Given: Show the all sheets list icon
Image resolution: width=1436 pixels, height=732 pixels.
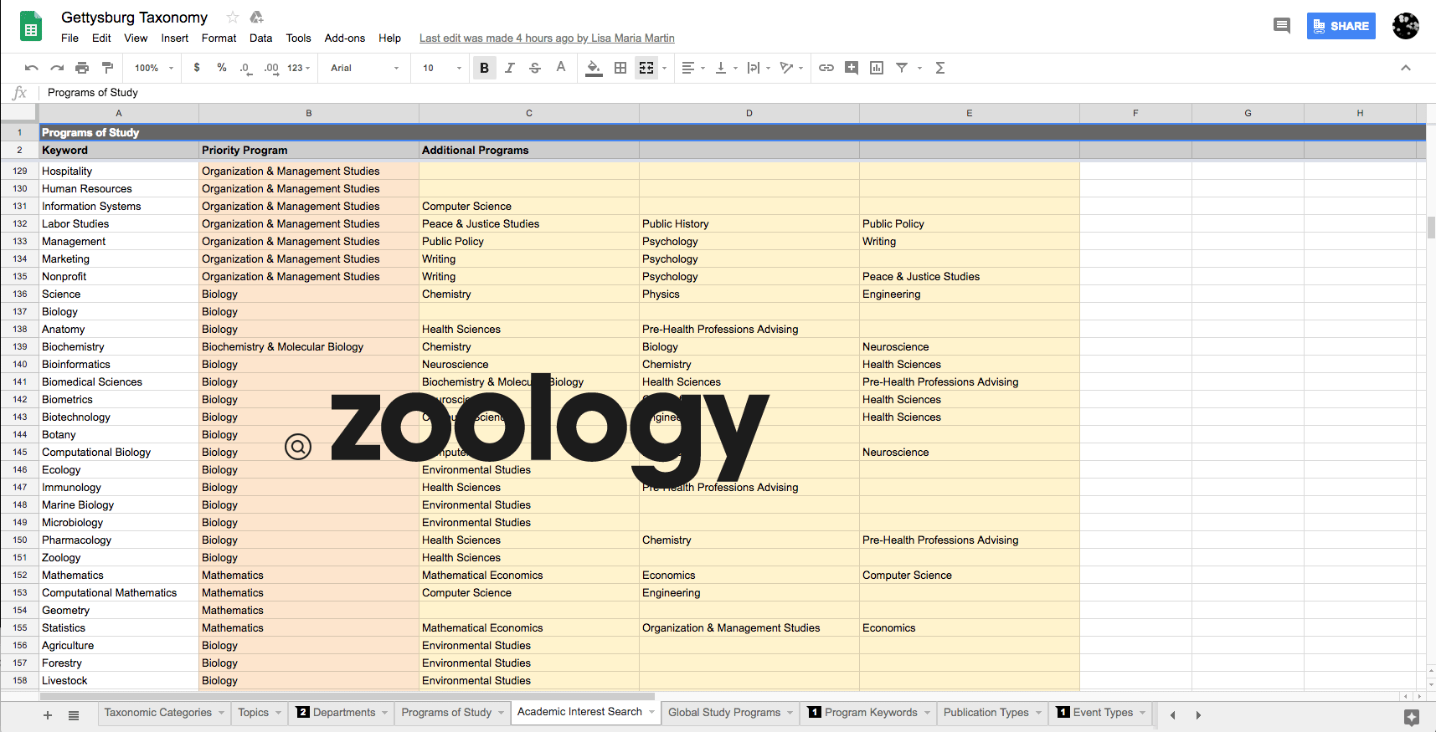Looking at the screenshot, I should click(x=74, y=715).
